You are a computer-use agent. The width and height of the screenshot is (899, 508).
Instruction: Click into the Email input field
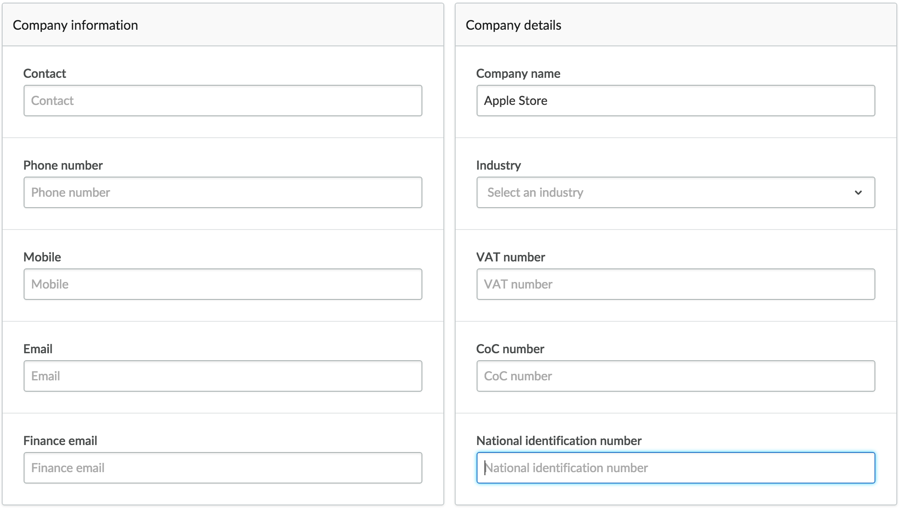[223, 376]
